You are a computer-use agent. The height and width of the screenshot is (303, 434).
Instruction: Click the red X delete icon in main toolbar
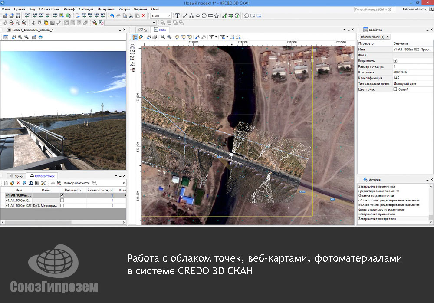point(143,16)
